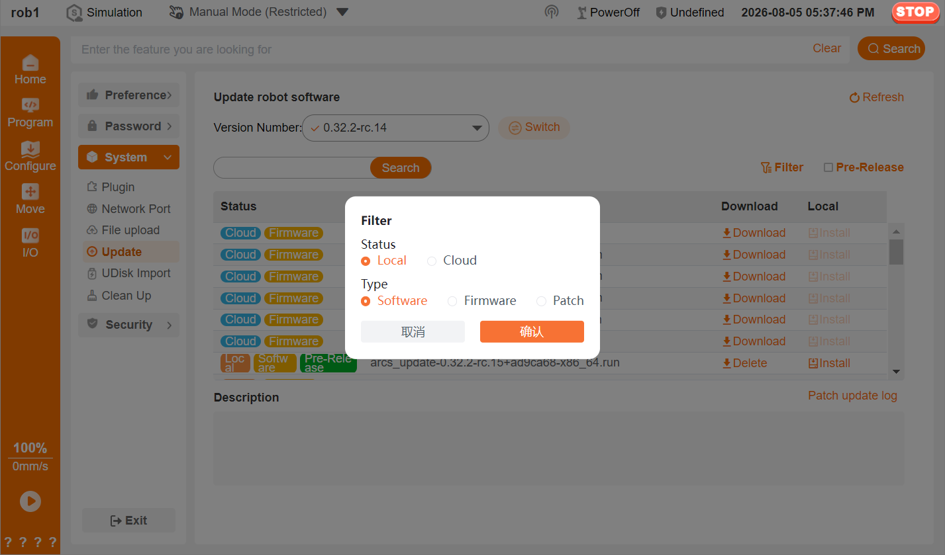Click the arcs_update-0.32.2-rc.15 file name
Image resolution: width=945 pixels, height=555 pixels.
coord(495,363)
